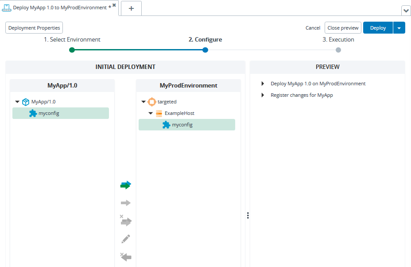
Task: Click the INITIAL DEPLOYMENT heading
Action: tap(125, 67)
